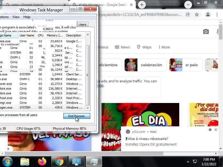Open the News search filter
The height and width of the screenshot is (167, 223).
pos(122,47)
